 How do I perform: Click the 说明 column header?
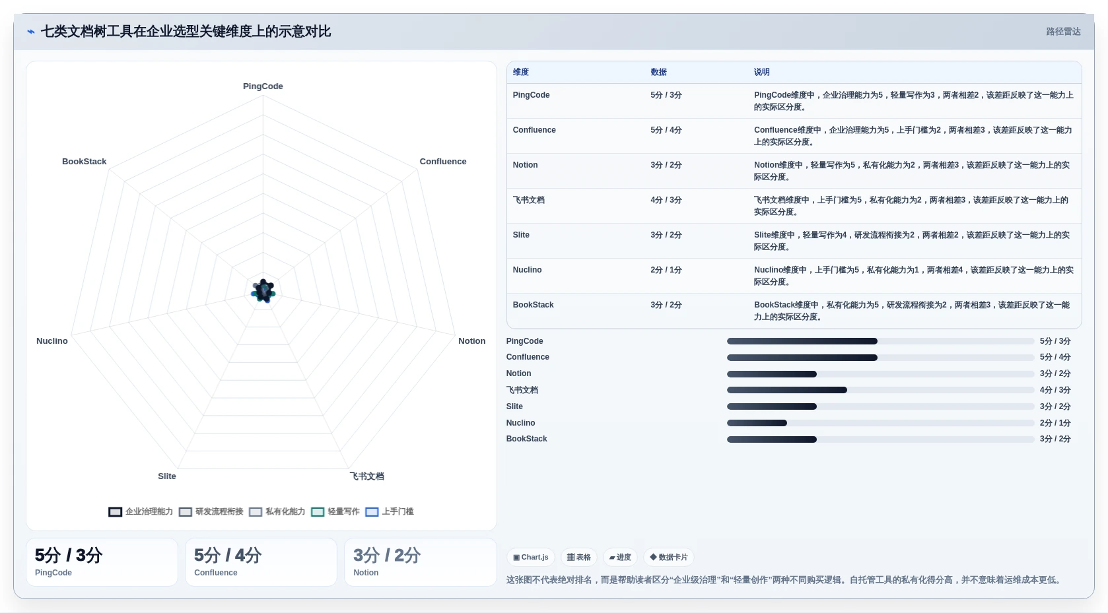762,72
